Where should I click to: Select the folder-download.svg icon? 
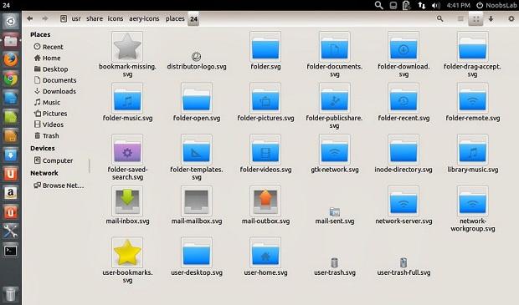[403, 47]
